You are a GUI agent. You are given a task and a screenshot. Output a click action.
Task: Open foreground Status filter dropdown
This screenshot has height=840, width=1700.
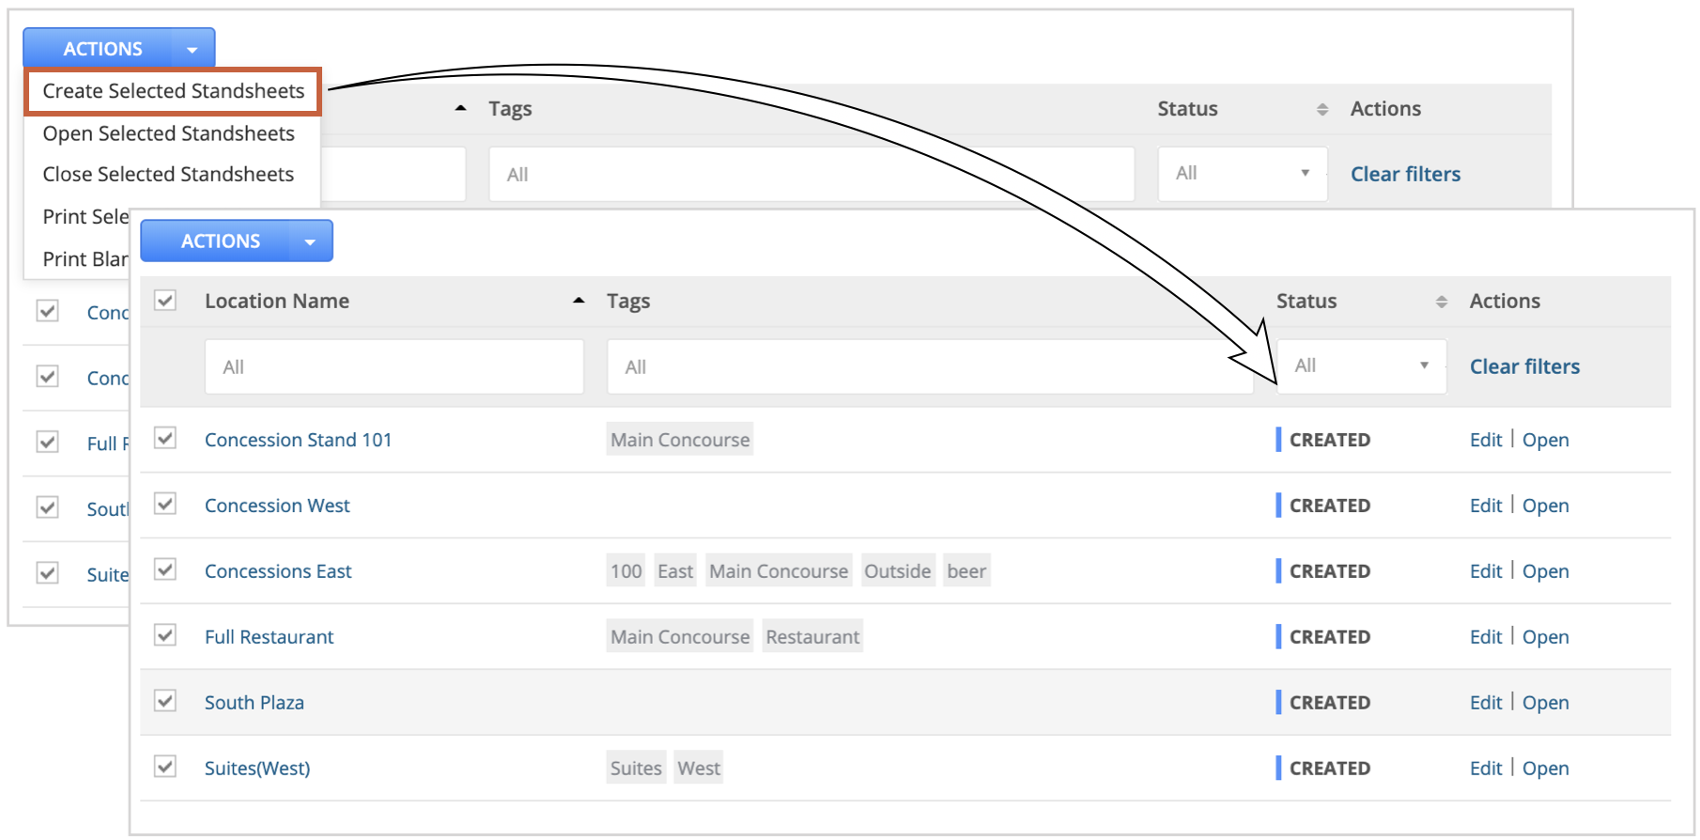click(1361, 366)
